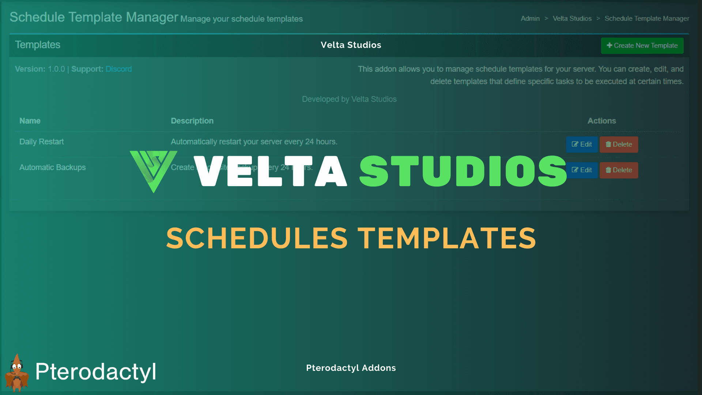This screenshot has width=702, height=395.
Task: Click the Delete icon for Daily Restart
Action: 619,144
